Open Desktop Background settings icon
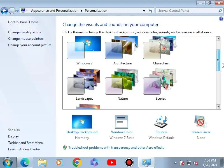 point(82,122)
